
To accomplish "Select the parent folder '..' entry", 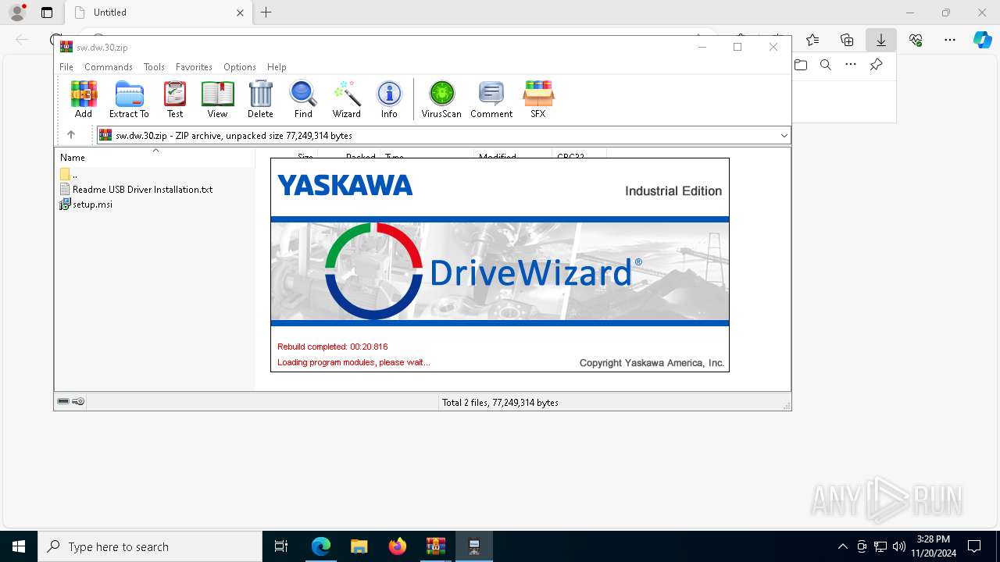I will [x=69, y=174].
